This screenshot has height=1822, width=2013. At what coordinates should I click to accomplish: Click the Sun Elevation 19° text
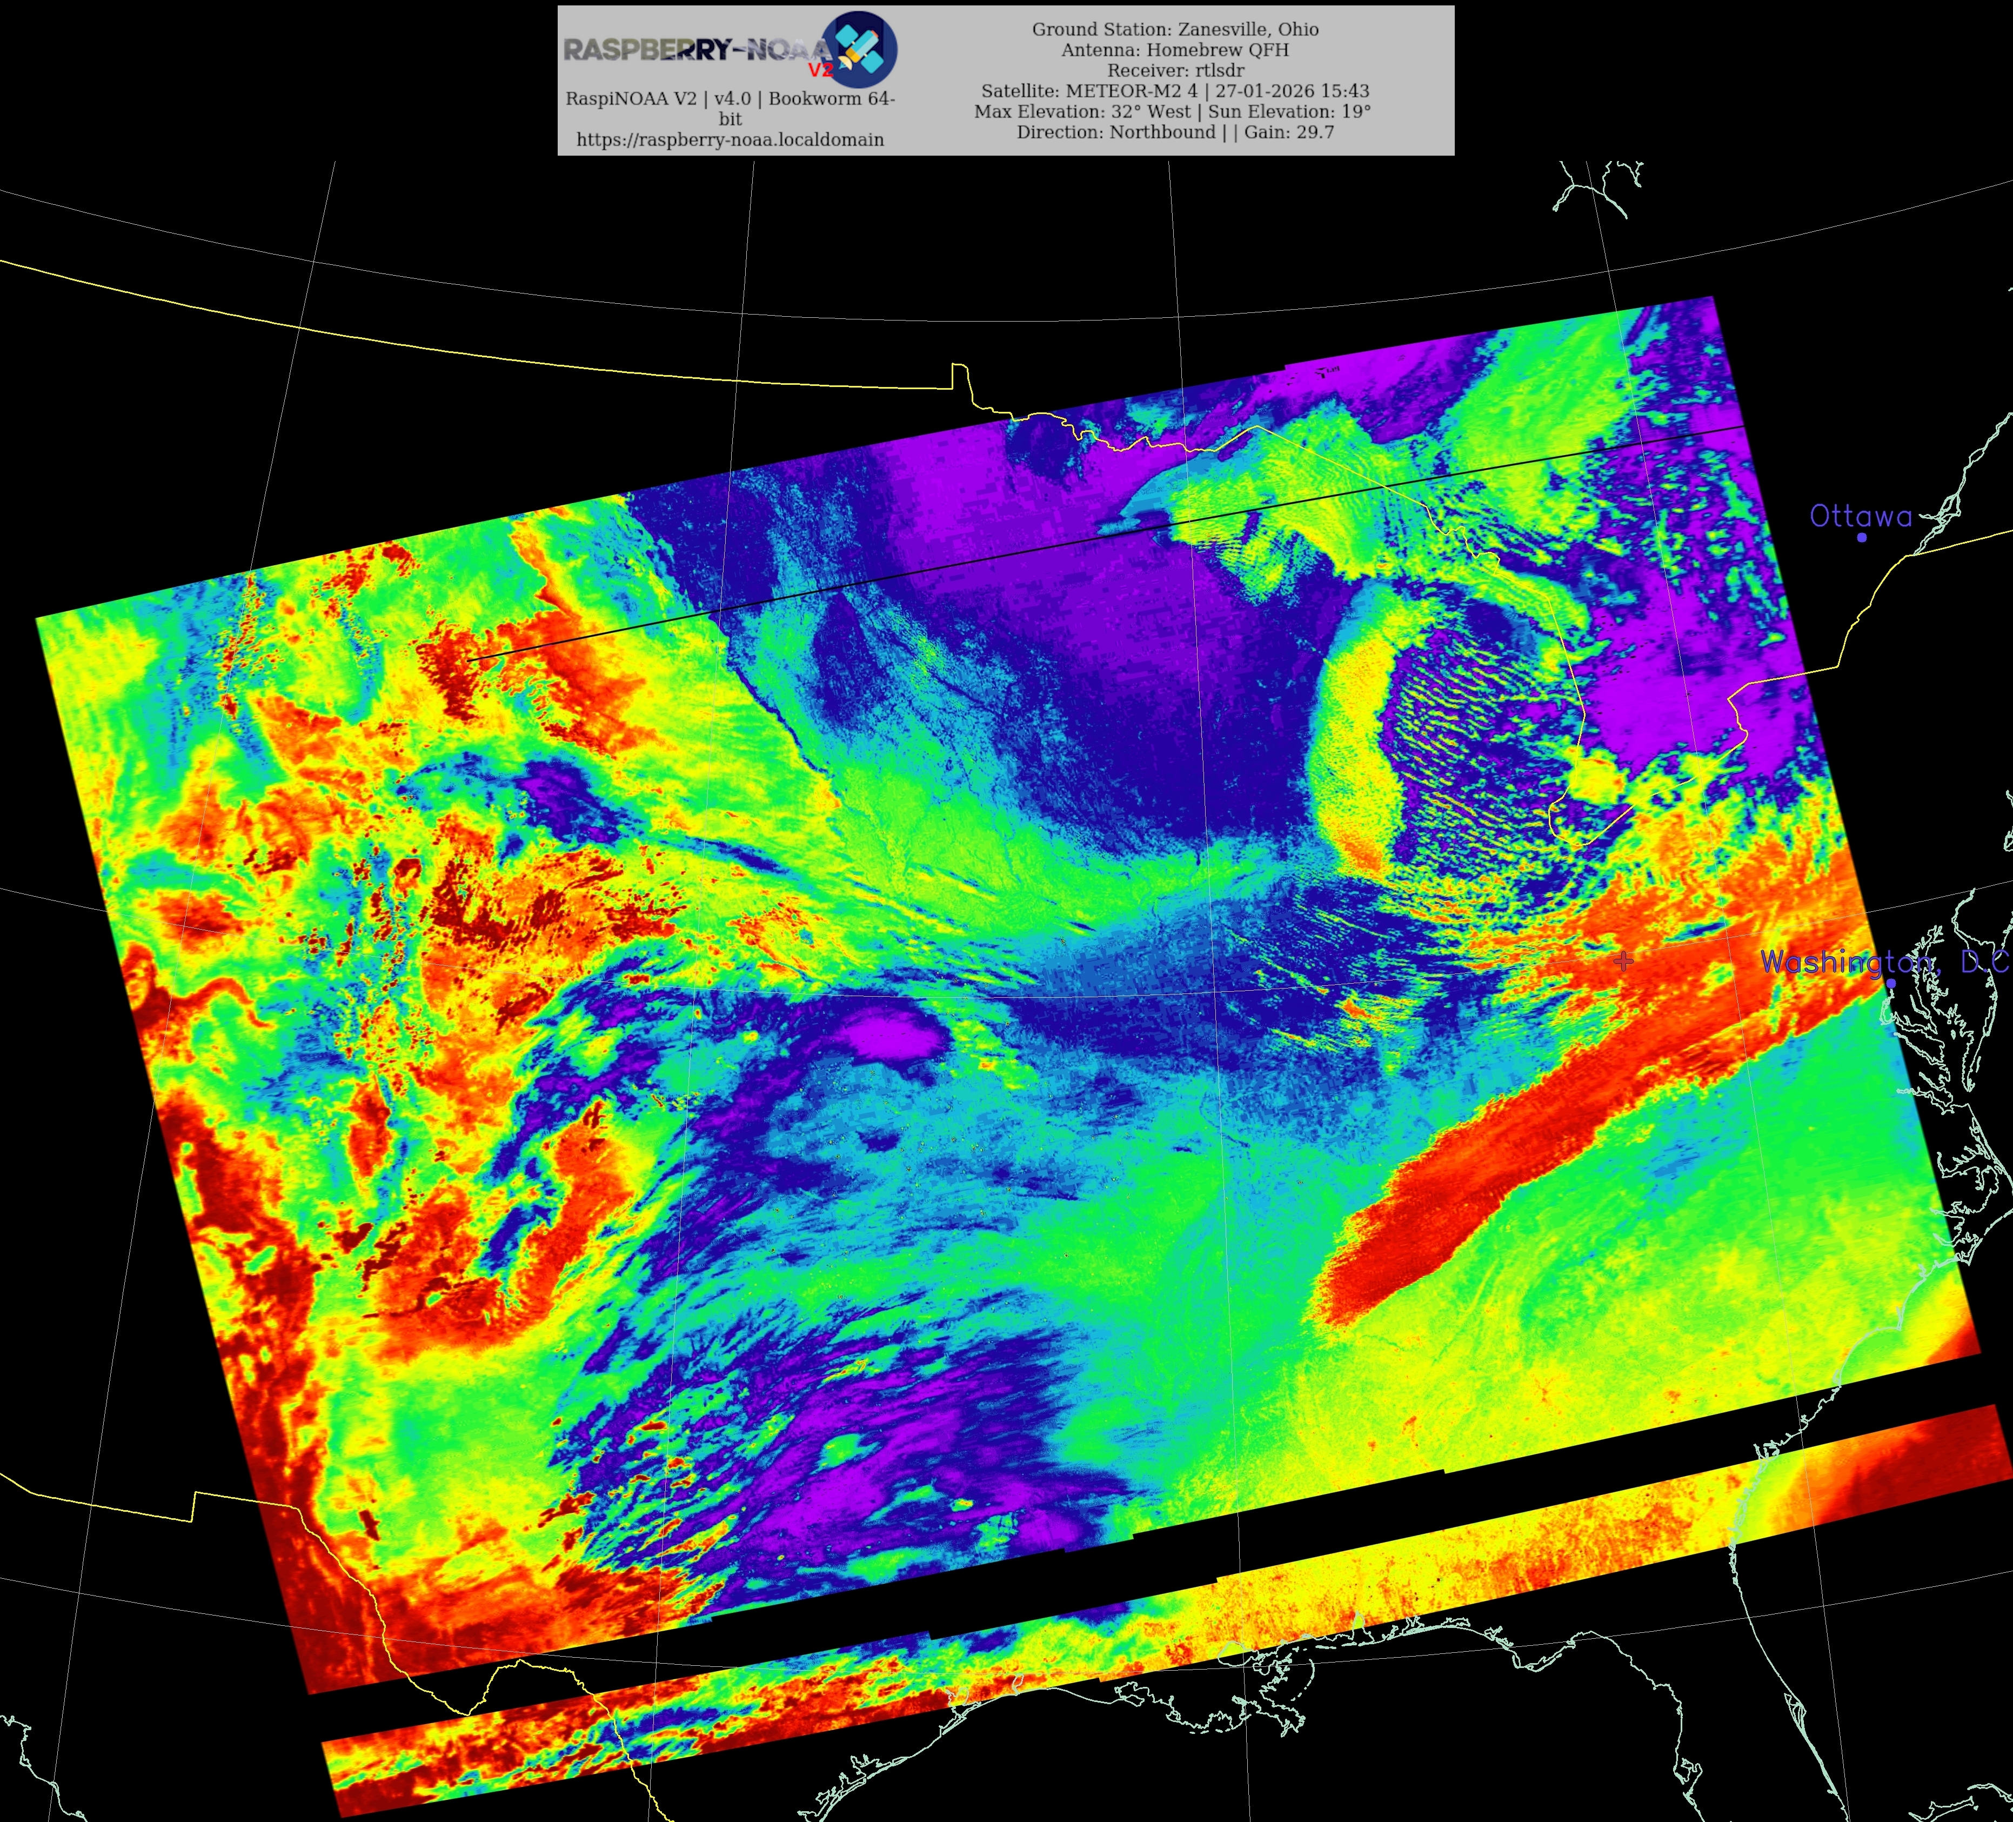click(1289, 112)
